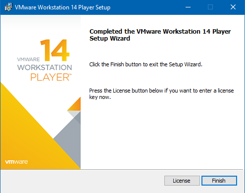Click the VMWARE small gray label
The height and width of the screenshot is (193, 245).
click(x=28, y=59)
